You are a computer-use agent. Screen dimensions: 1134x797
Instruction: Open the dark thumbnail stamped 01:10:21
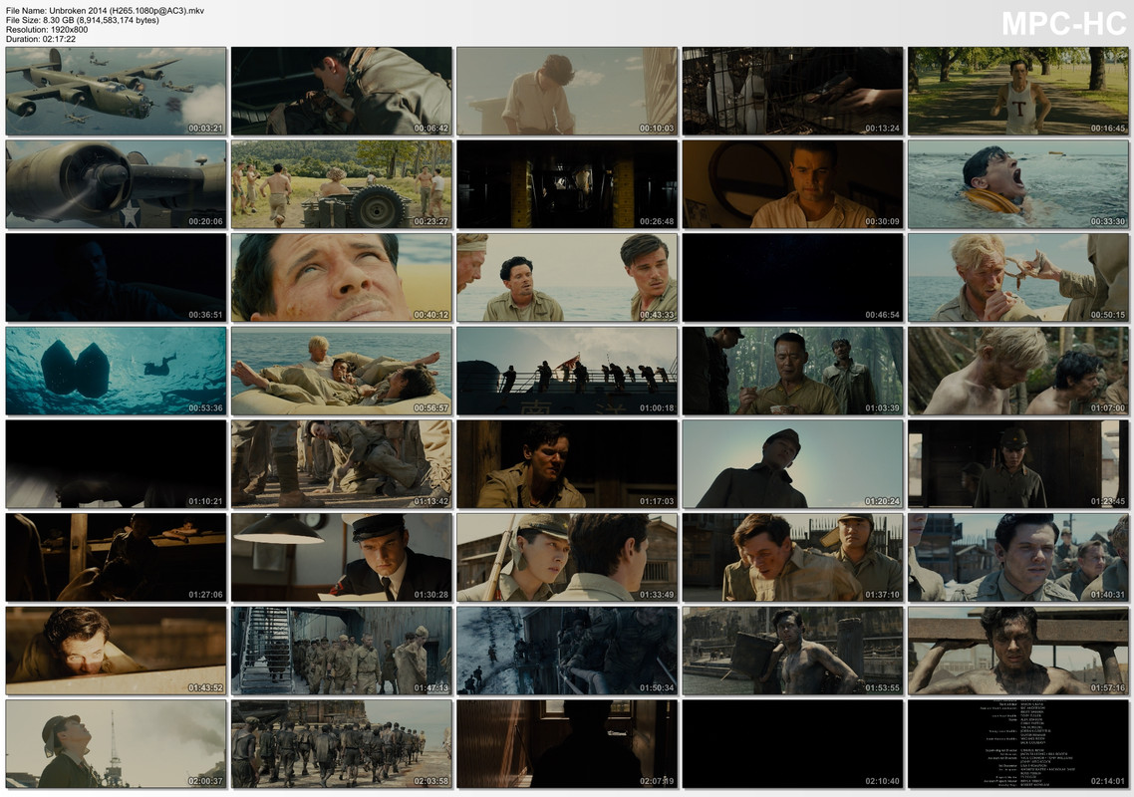[116, 464]
